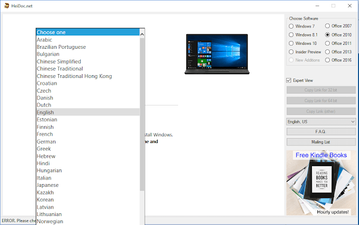359x225 pixels.
Task: Select Danish in the dropdown list
Action: 88,98
